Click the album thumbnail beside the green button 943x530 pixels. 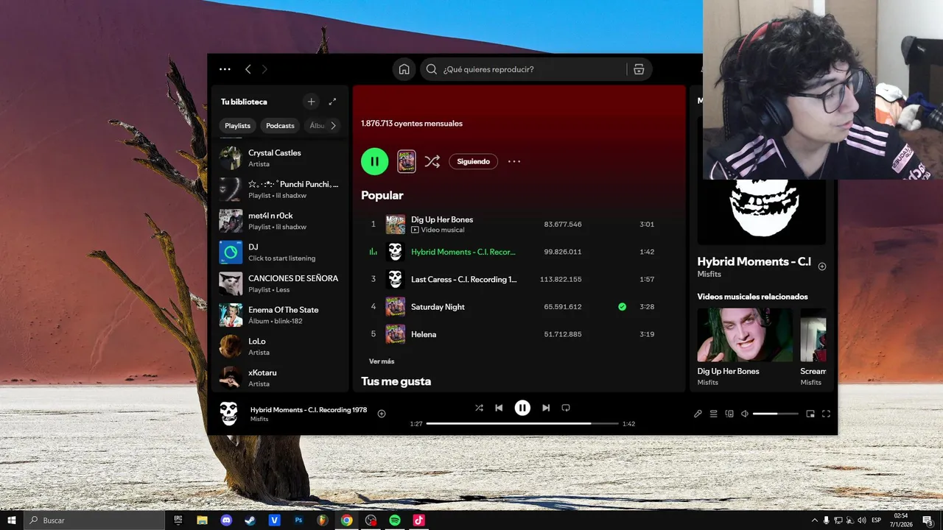407,161
